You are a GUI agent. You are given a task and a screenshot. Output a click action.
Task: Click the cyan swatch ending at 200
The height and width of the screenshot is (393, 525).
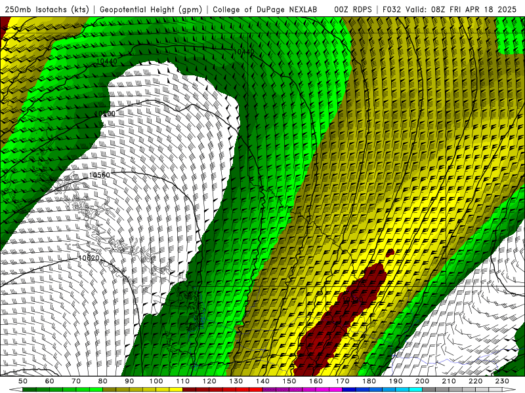tap(415, 390)
